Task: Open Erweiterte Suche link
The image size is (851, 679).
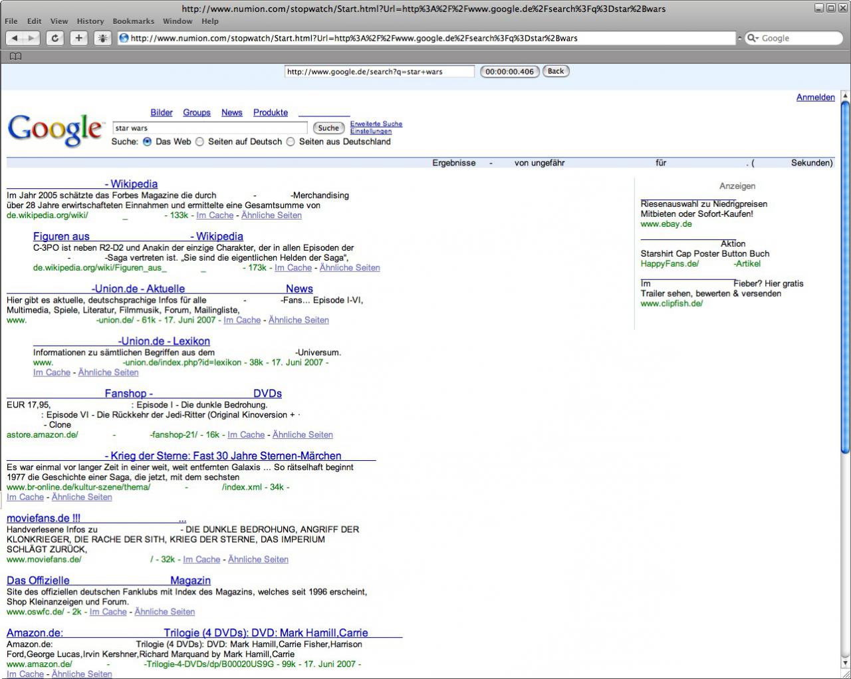Action: coord(376,124)
